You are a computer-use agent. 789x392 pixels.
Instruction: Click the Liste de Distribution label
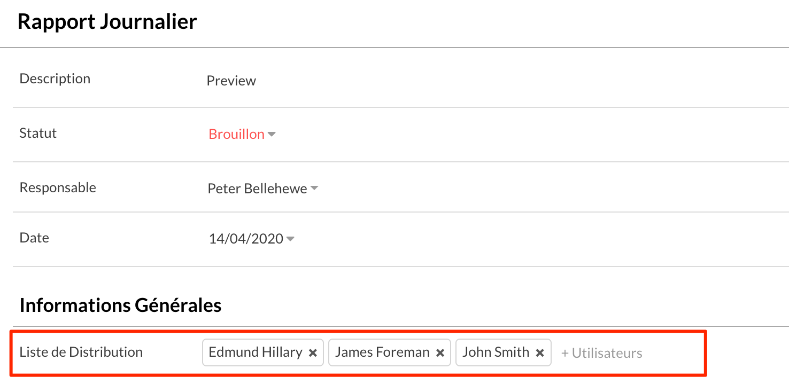(x=81, y=351)
